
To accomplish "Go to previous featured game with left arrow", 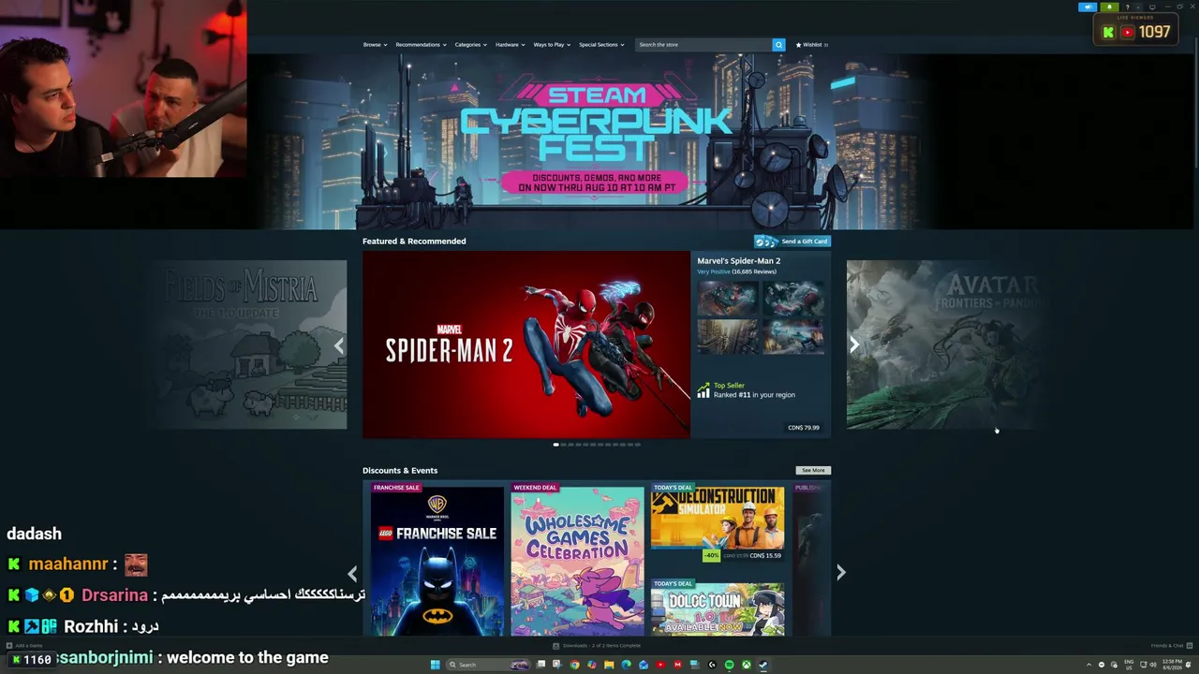I will click(x=339, y=345).
